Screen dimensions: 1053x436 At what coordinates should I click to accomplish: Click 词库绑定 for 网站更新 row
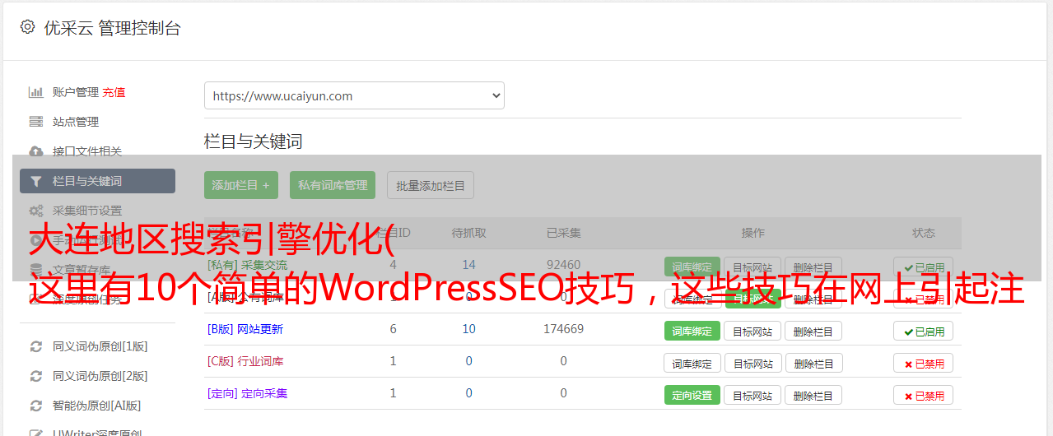pyautogui.click(x=692, y=331)
